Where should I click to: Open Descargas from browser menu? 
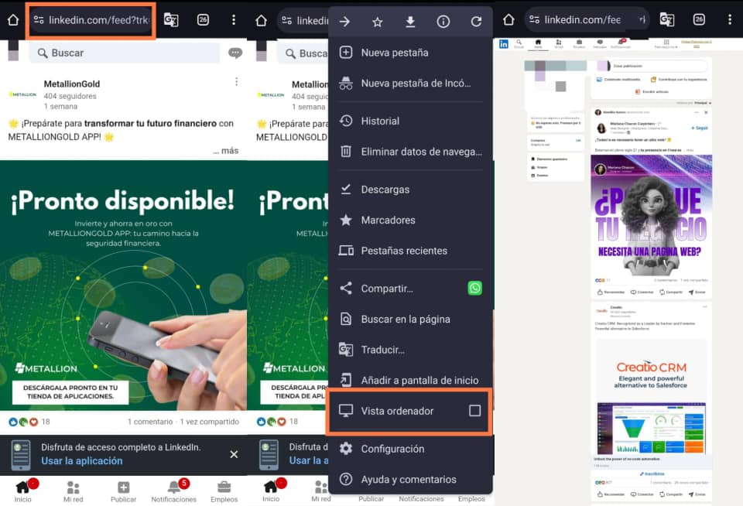(411, 190)
